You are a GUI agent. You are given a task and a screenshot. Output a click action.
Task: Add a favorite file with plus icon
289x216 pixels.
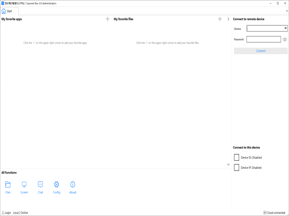pos(220,19)
